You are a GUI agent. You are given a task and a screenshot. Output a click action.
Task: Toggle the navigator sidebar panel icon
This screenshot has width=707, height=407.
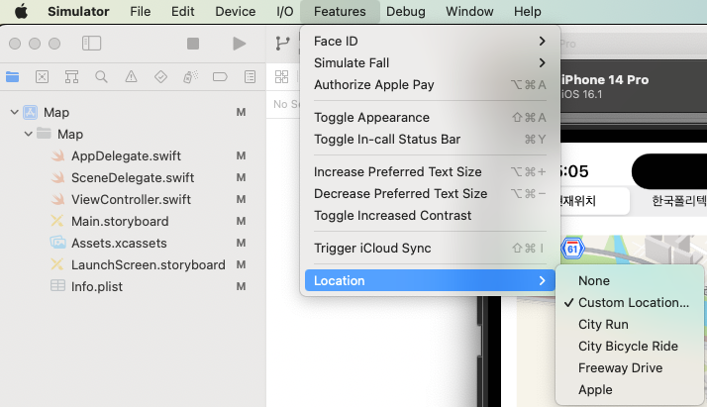click(92, 44)
